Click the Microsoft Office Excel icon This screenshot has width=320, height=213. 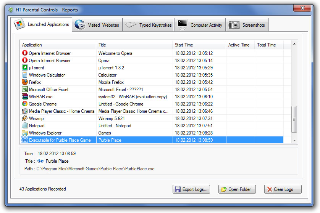click(x=25, y=89)
